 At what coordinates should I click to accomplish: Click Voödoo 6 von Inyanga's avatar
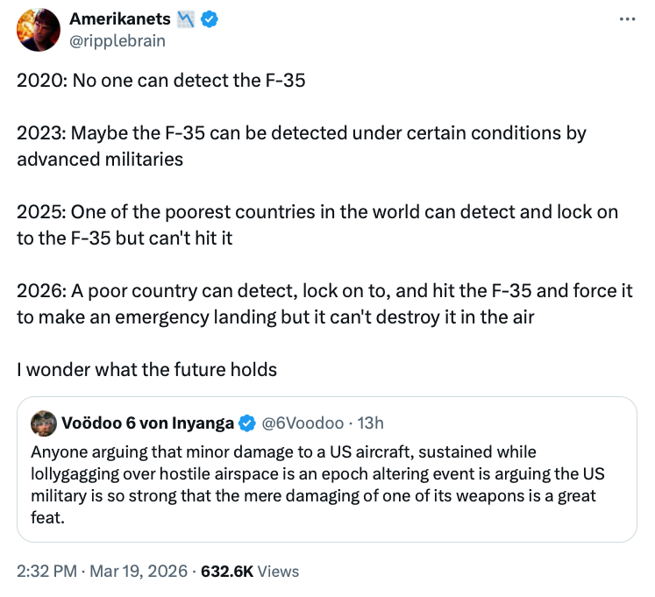[44, 423]
